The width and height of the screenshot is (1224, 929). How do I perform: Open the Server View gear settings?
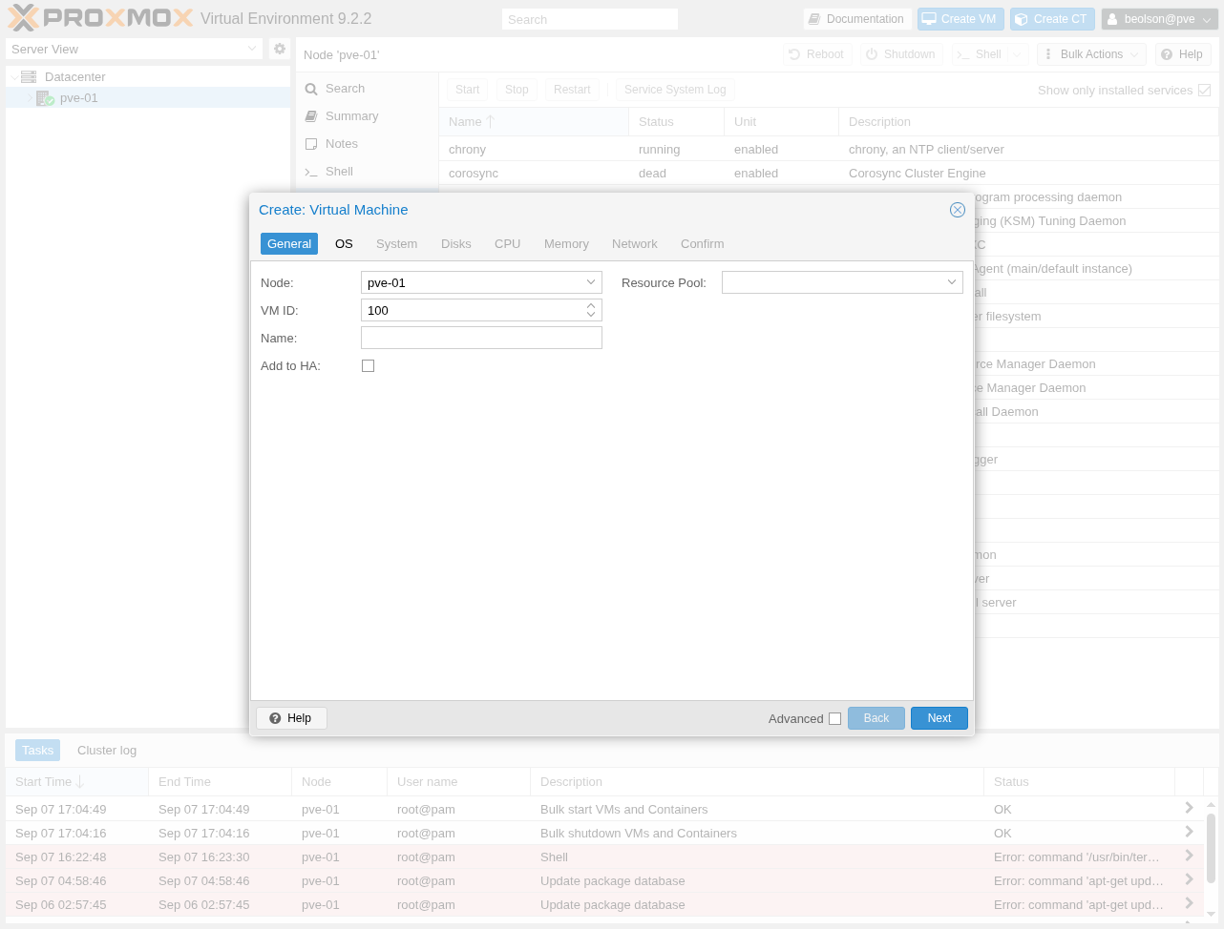280,49
